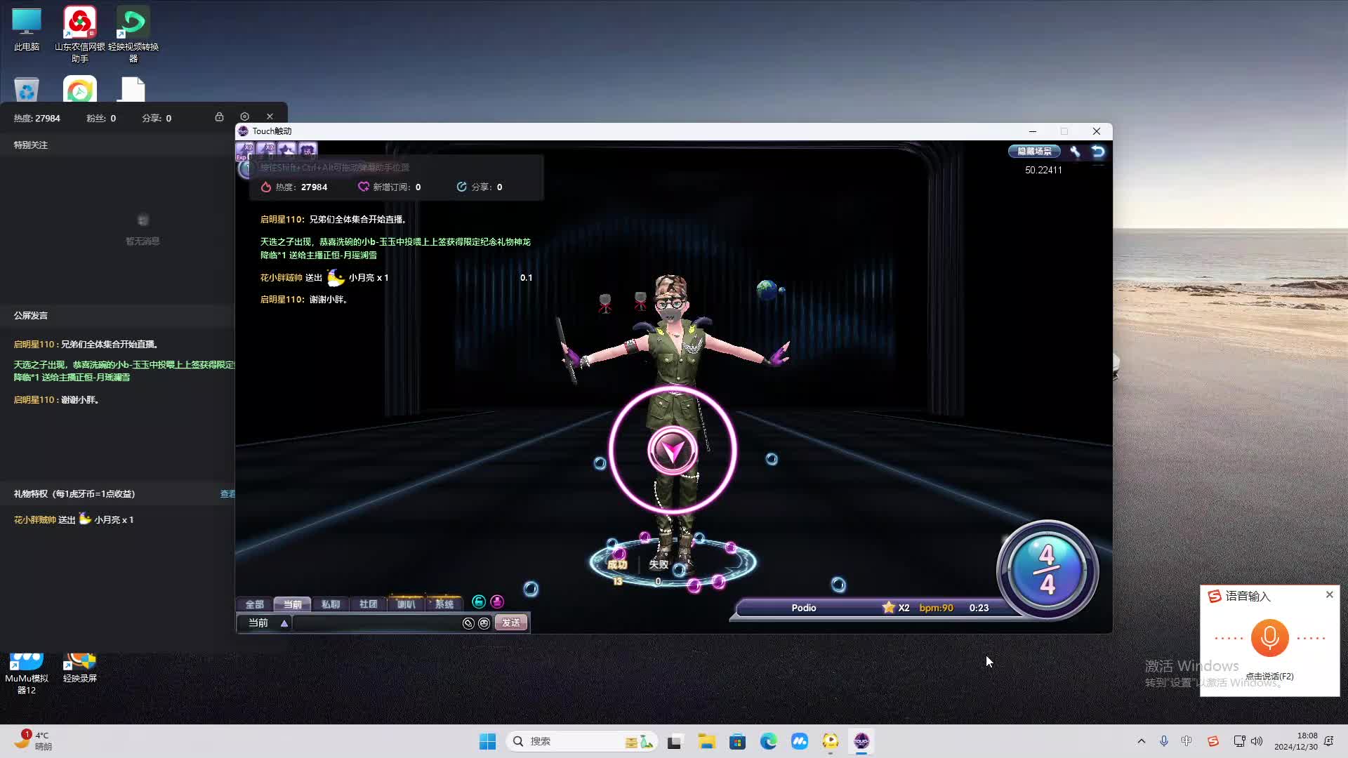This screenshot has width=1348, height=758.
Task: Click the clear-input icon beside emoji
Action: 468,623
